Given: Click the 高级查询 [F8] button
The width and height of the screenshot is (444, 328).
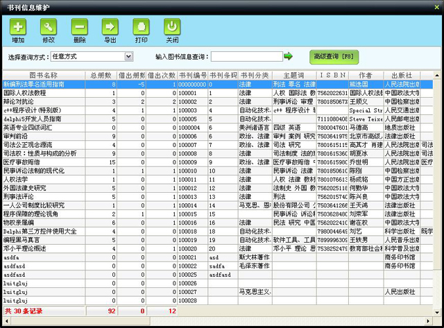Looking at the screenshot, I should click(x=333, y=55).
